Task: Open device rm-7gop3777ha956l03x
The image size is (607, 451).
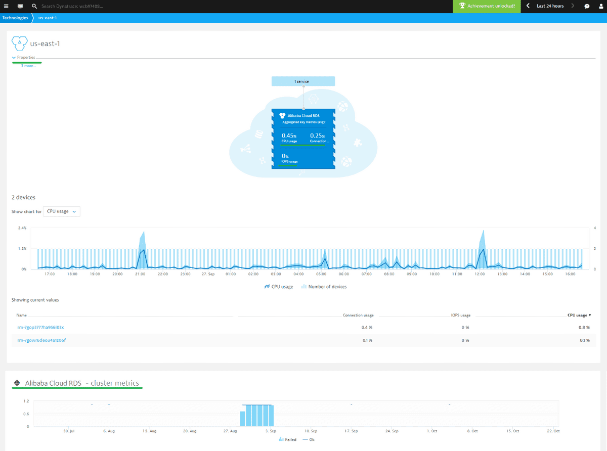Action: click(41, 327)
